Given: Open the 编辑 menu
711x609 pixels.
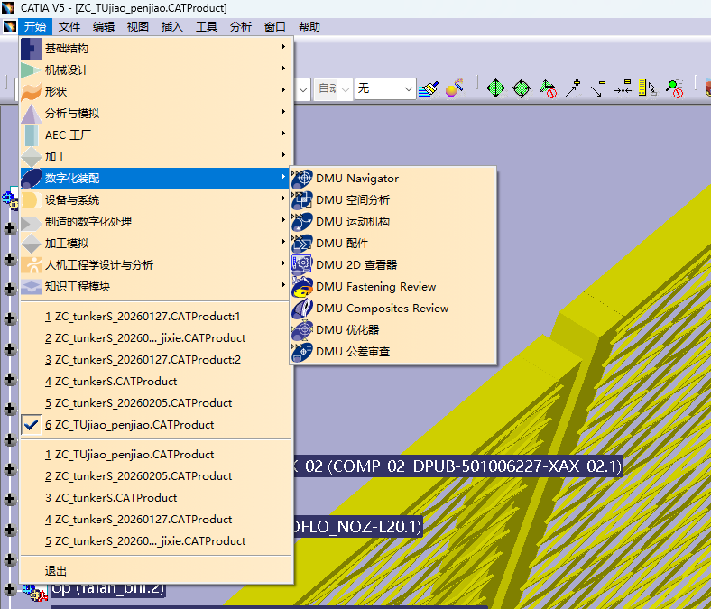Looking at the screenshot, I should coord(104,27).
